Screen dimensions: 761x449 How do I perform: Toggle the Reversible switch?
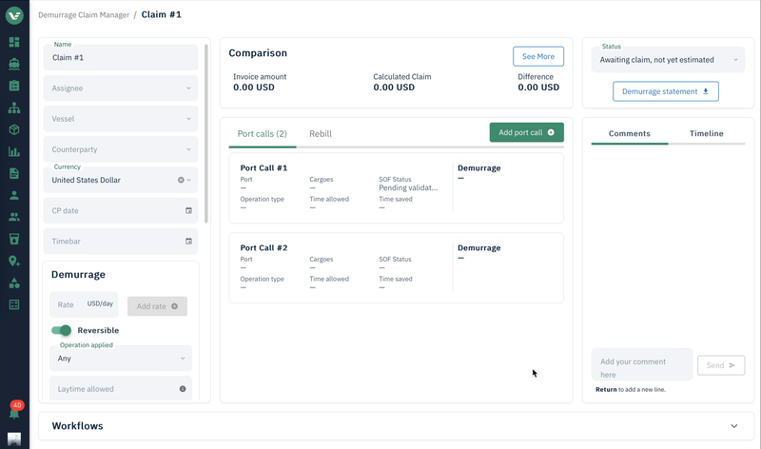(62, 330)
